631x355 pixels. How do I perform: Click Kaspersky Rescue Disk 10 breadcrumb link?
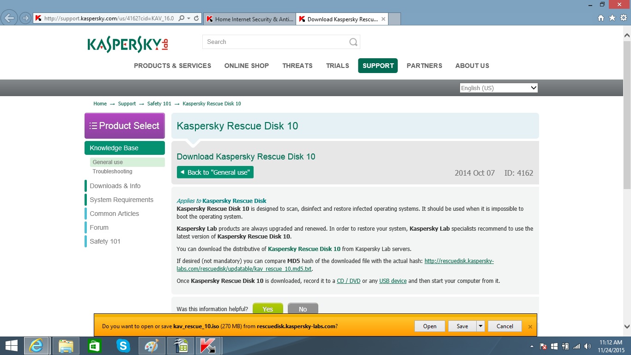tap(212, 104)
